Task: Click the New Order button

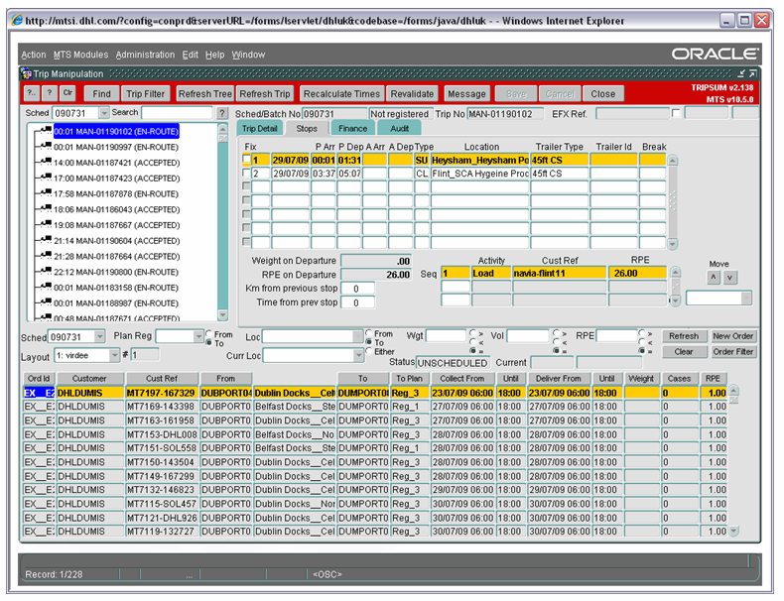Action: 732,336
